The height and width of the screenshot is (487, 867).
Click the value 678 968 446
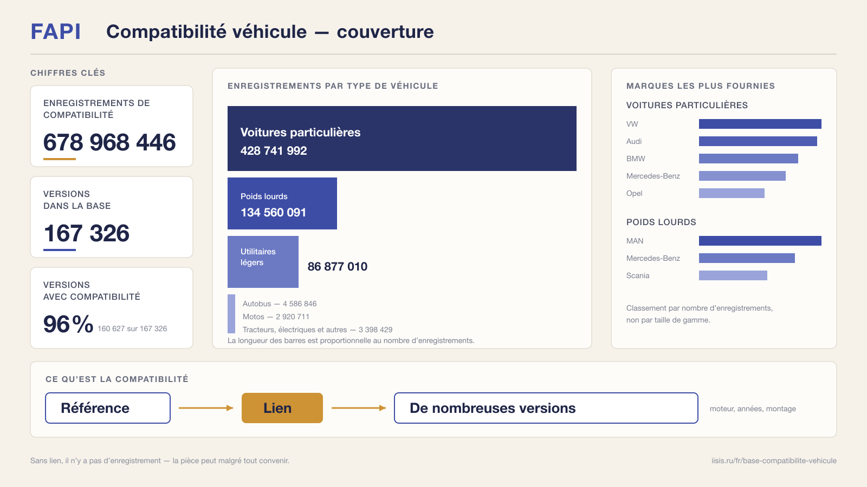pos(109,142)
